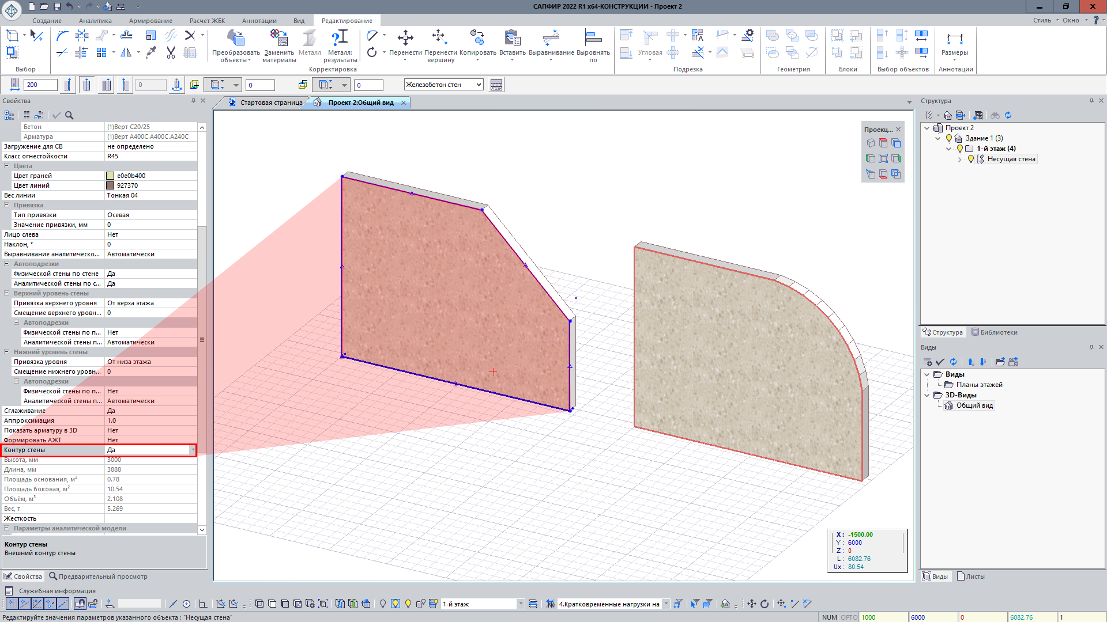
Task: Select the Размеры dimensions tool
Action: click(x=954, y=39)
